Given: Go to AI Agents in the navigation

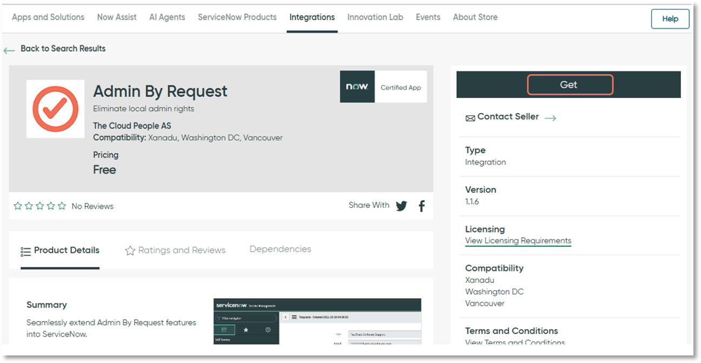Looking at the screenshot, I should [167, 17].
